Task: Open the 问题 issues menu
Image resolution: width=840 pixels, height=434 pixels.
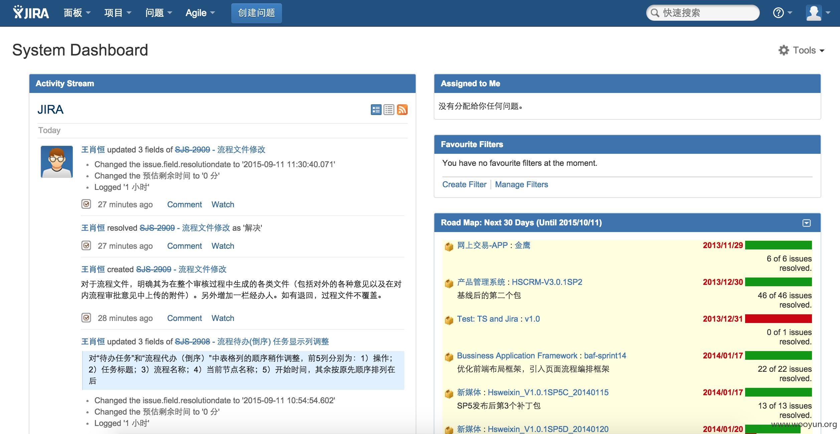Action: (x=159, y=13)
